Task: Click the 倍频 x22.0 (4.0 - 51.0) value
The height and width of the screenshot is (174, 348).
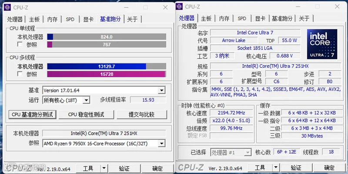Action: coord(231,121)
